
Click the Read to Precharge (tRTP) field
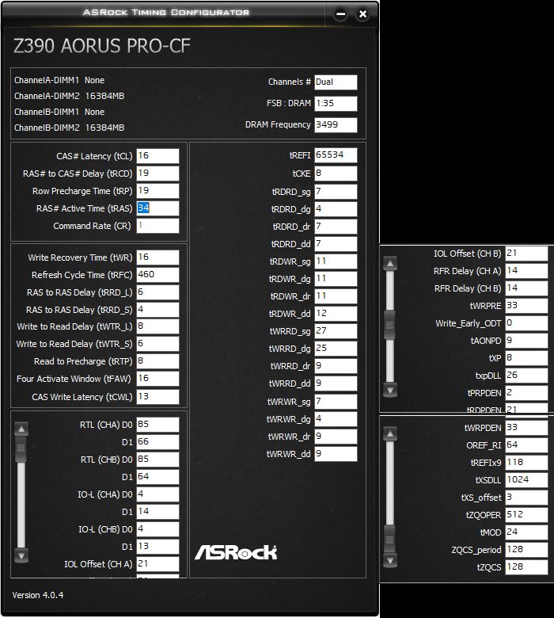coord(157,361)
